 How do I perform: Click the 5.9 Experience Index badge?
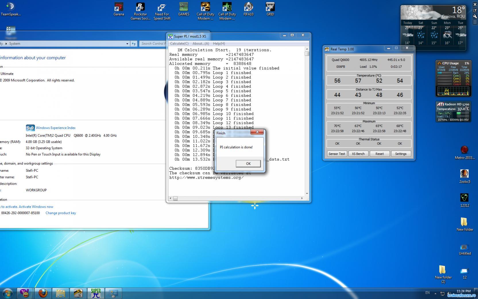tap(30, 128)
